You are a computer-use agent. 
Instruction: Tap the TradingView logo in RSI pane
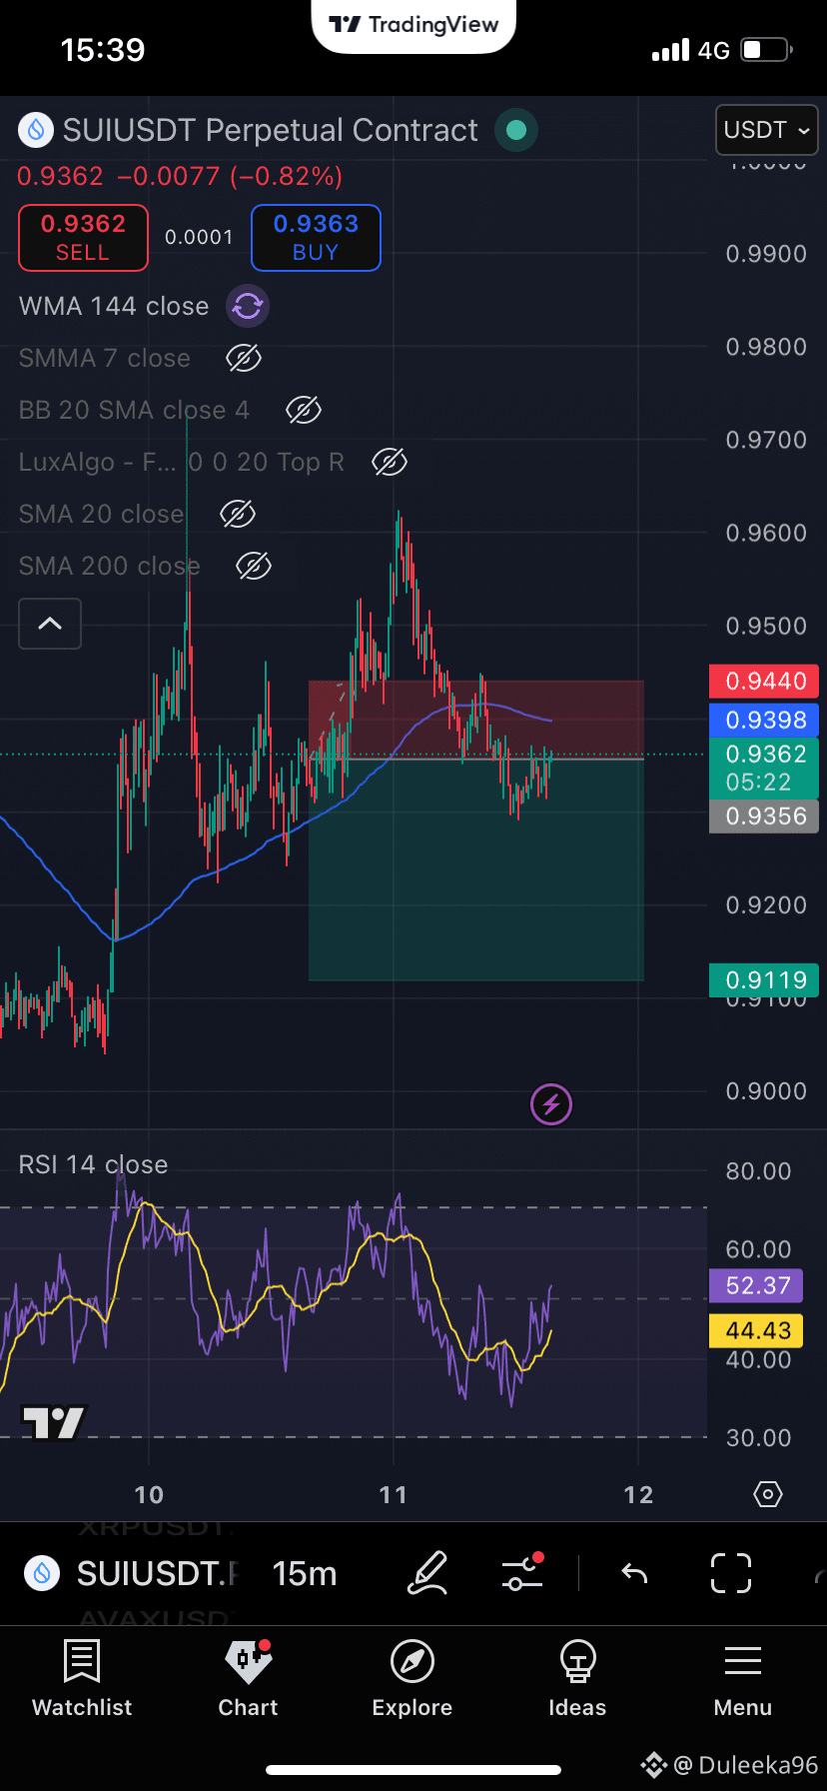click(54, 1421)
